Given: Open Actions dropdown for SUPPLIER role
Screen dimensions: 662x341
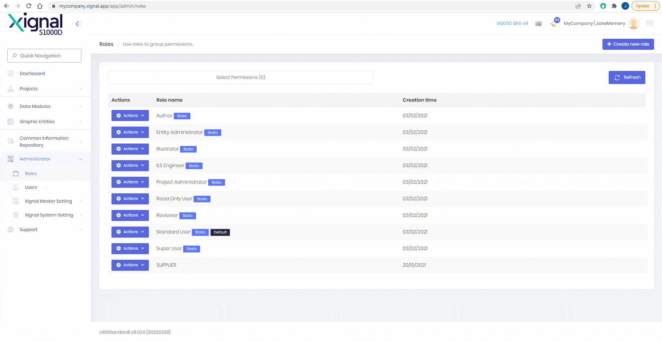Looking at the screenshot, I should click(130, 265).
